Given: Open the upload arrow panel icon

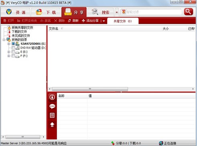Looking at the screenshot, I should pyautogui.click(x=52, y=124).
